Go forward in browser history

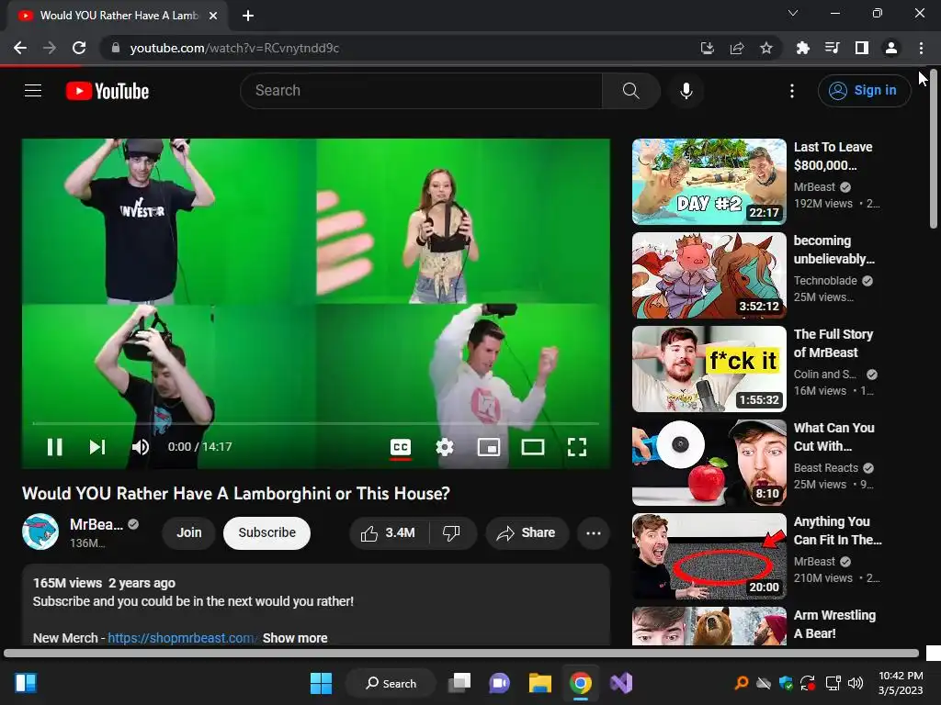(50, 48)
